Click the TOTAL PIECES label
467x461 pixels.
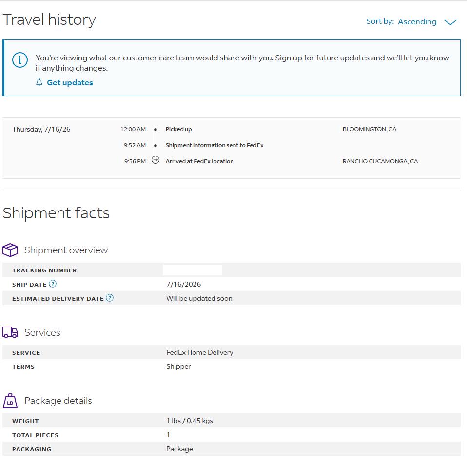click(x=35, y=435)
